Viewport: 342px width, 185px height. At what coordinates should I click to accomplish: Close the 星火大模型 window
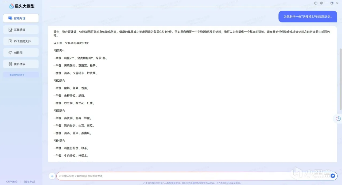pyautogui.click(x=337, y=3)
